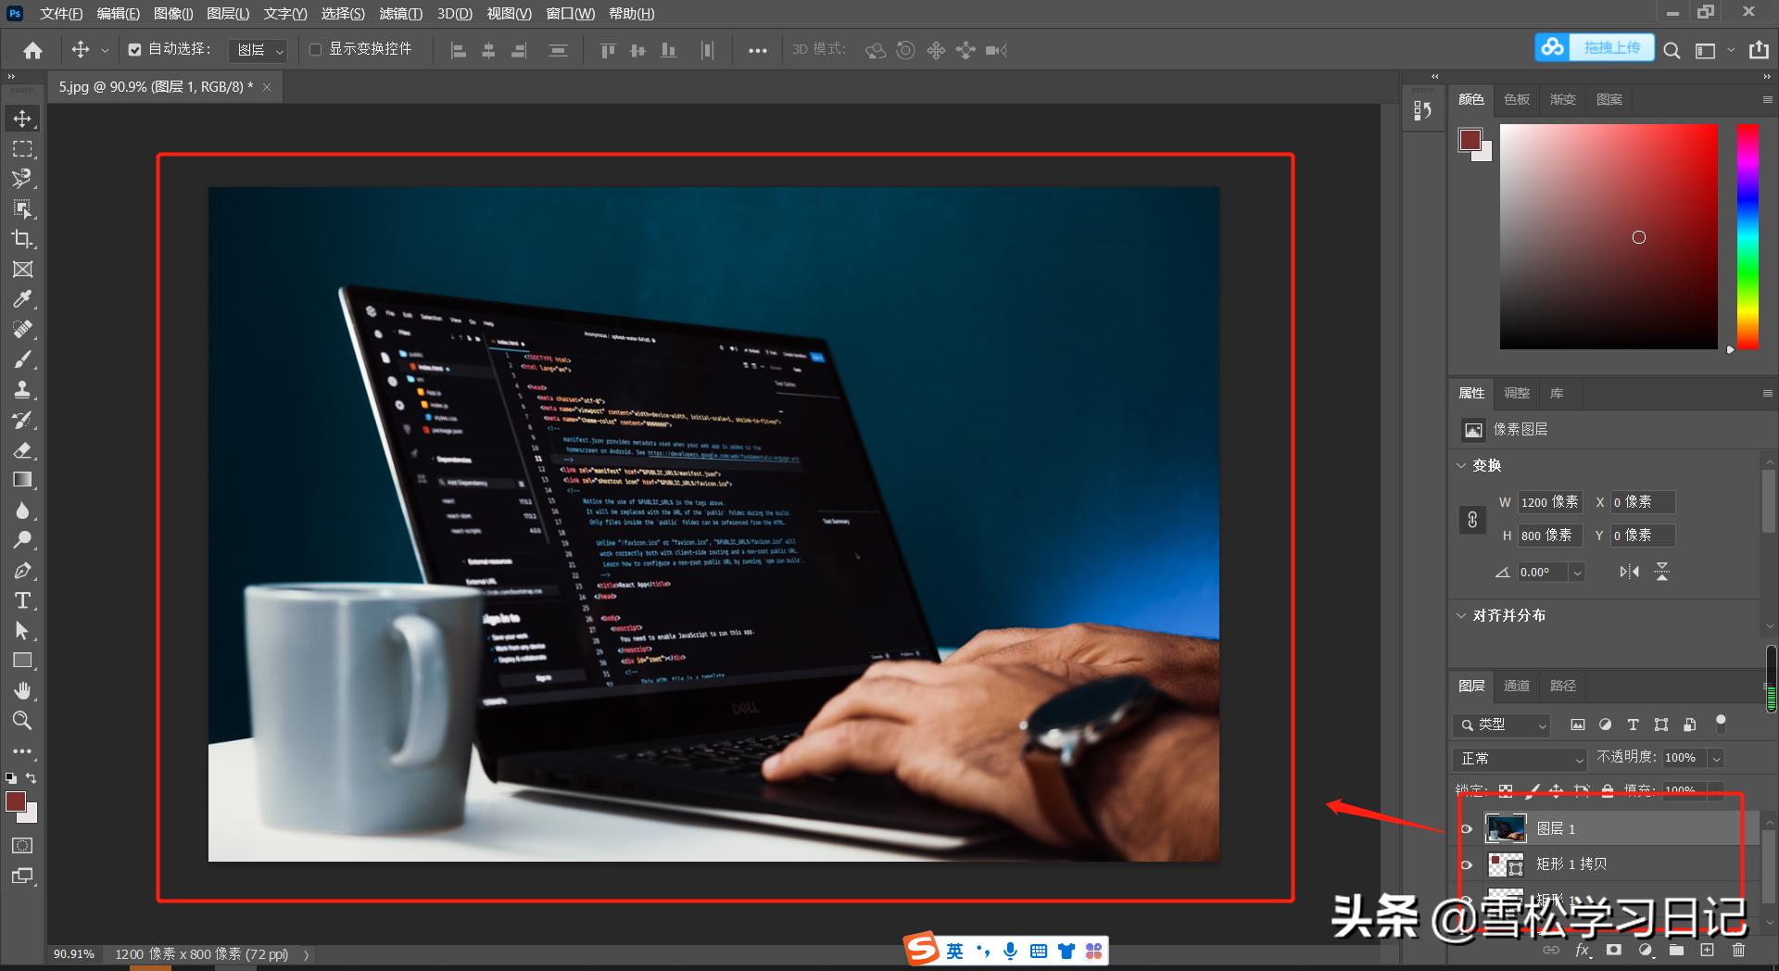1779x971 pixels.
Task: Click the Color panel foreground swatch
Action: (1470, 140)
